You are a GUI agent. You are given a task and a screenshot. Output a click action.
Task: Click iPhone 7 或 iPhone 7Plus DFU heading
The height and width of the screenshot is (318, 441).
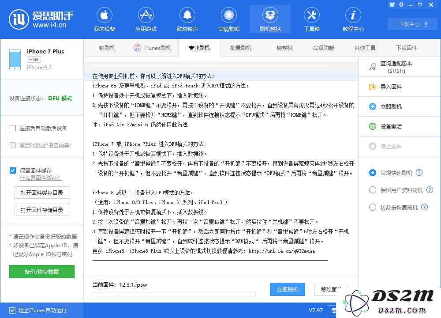point(149,144)
